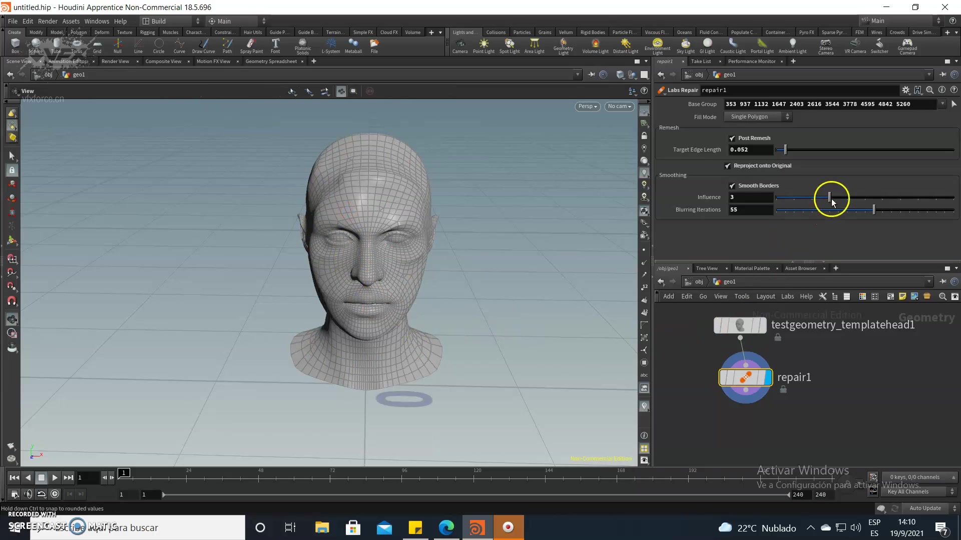Open the Windows menu
Image resolution: width=961 pixels, height=540 pixels.
coord(97,21)
